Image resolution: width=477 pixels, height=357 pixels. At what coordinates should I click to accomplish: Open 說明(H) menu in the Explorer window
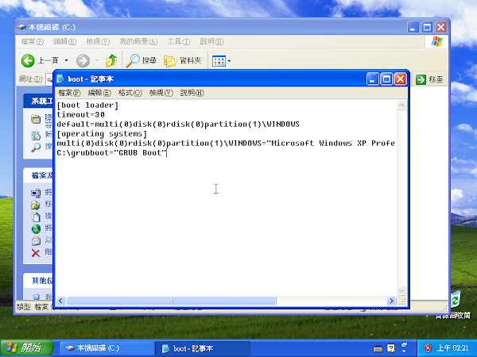(x=211, y=41)
